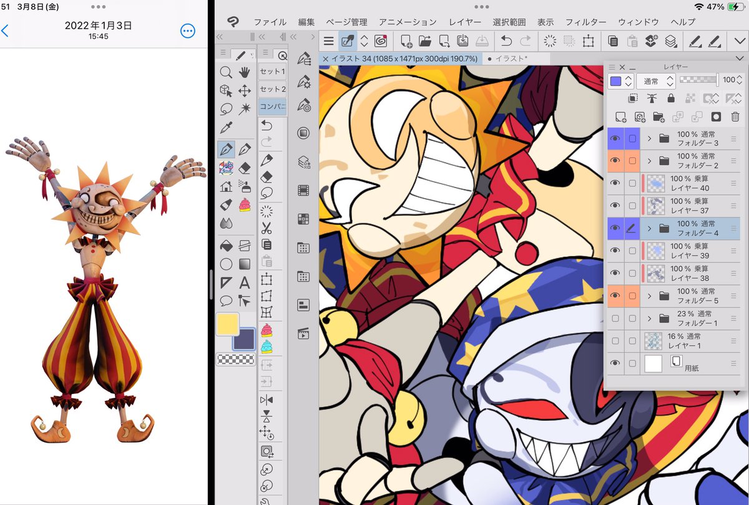Select the Gradient tool
This screenshot has height=505, width=749.
[x=245, y=264]
